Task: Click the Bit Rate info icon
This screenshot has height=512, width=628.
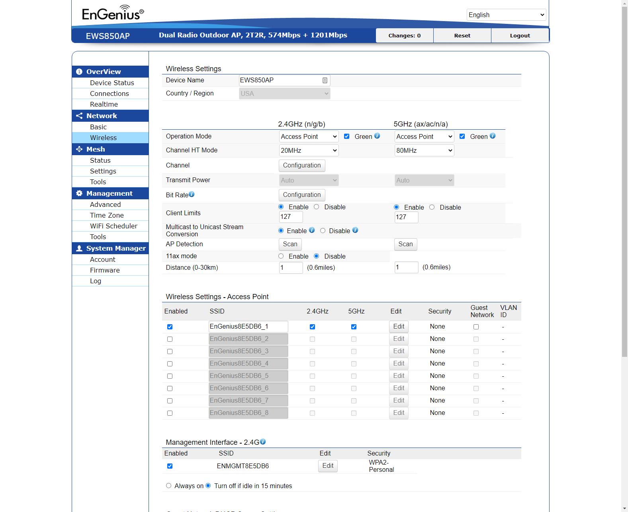Action: [x=192, y=195]
